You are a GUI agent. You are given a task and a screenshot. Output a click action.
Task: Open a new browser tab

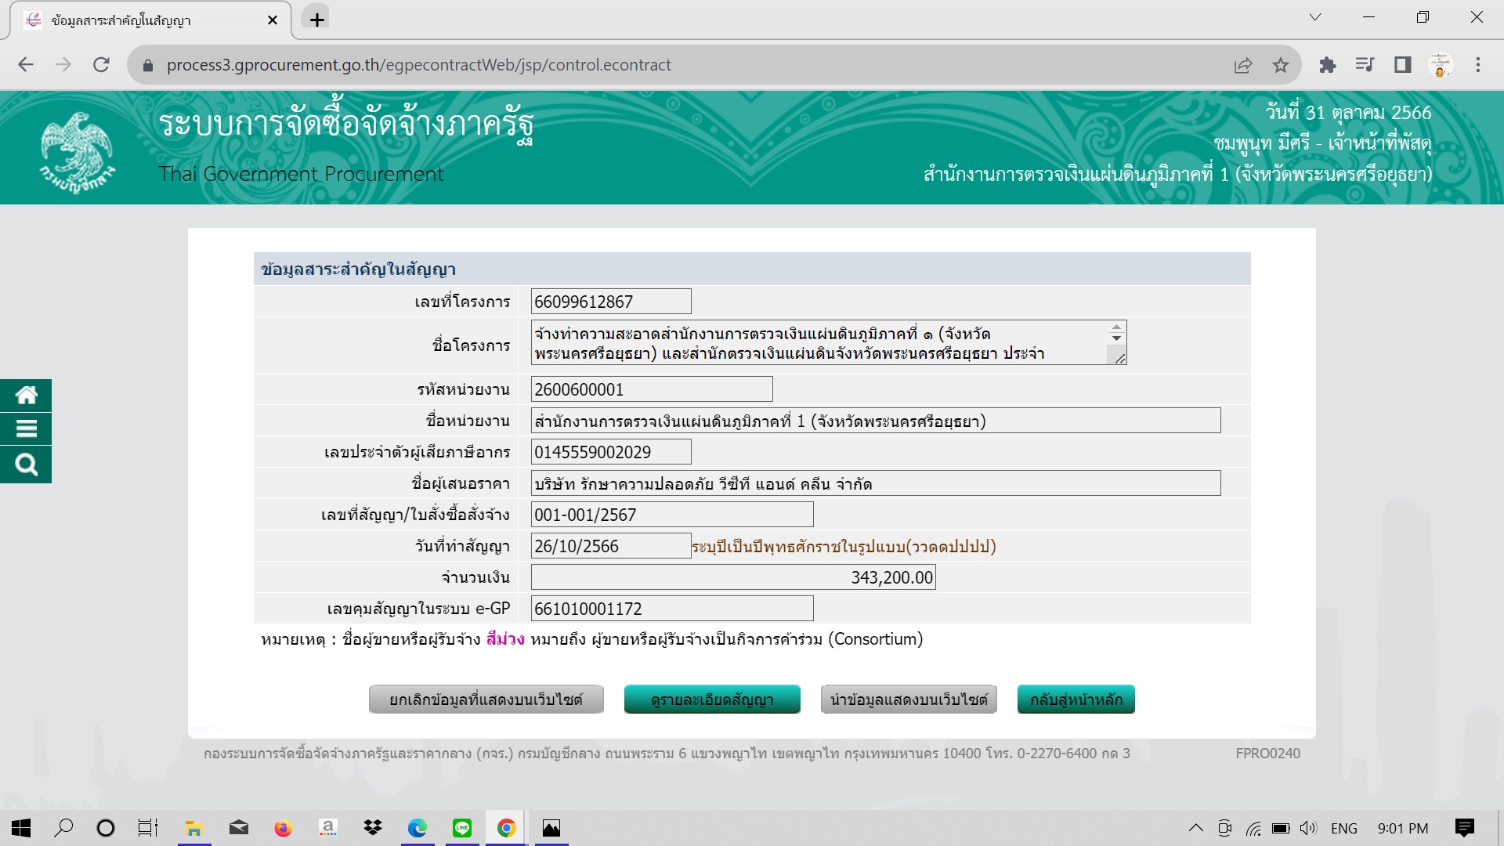(x=316, y=17)
